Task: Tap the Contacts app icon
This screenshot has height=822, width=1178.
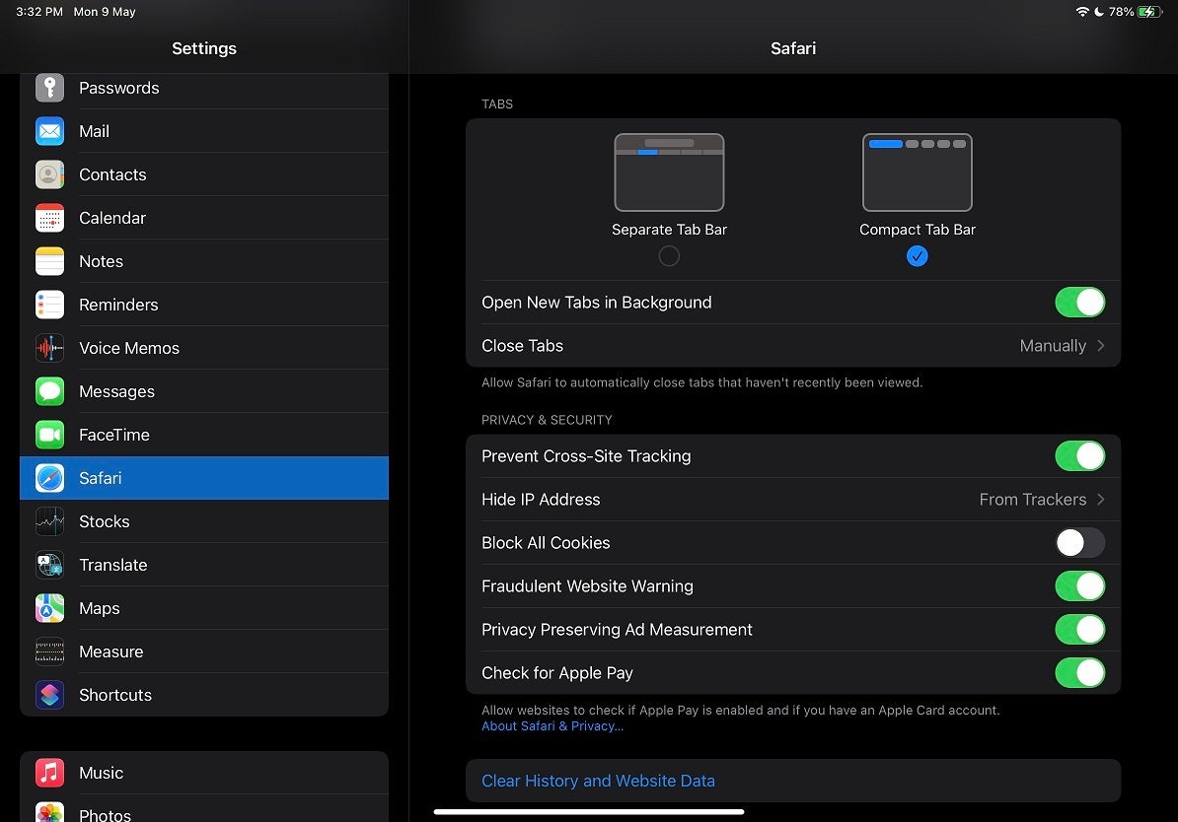Action: [49, 174]
